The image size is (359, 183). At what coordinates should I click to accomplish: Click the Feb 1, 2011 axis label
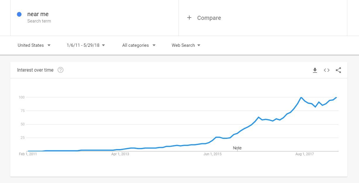click(x=28, y=154)
